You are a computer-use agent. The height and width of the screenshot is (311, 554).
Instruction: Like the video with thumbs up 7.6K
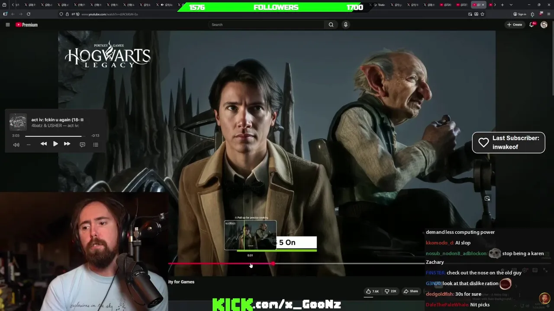click(372, 291)
